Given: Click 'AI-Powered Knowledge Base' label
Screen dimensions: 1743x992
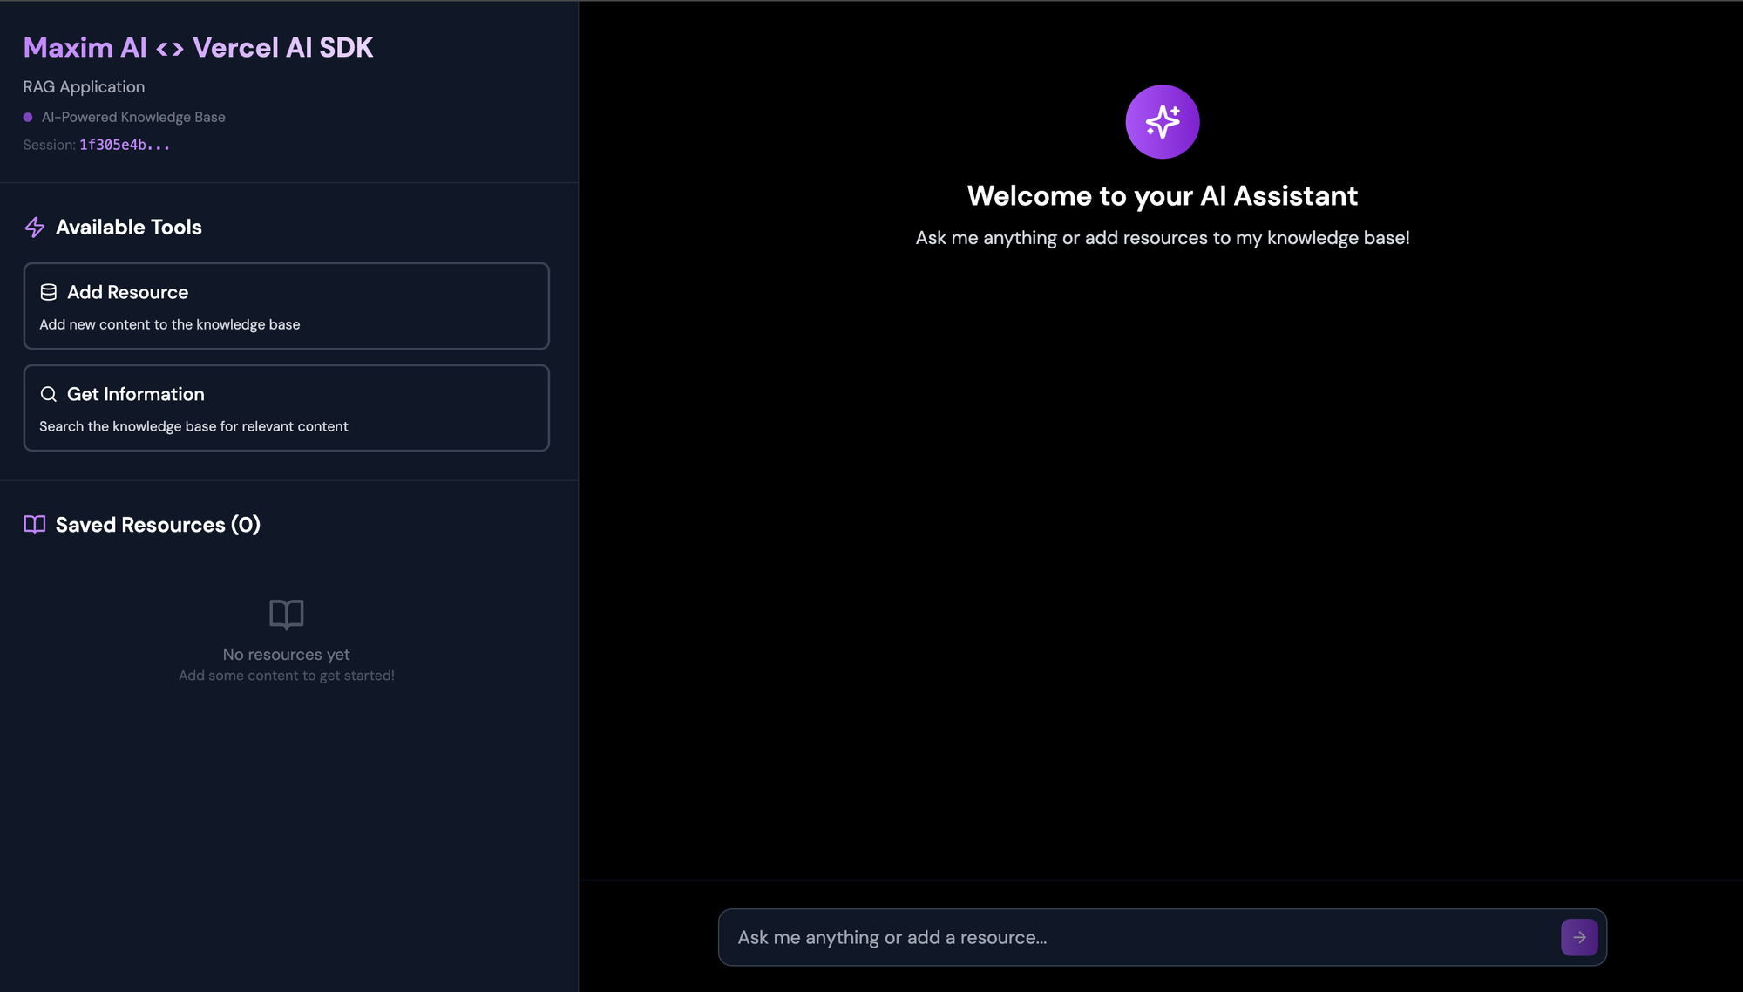Looking at the screenshot, I should click(133, 117).
